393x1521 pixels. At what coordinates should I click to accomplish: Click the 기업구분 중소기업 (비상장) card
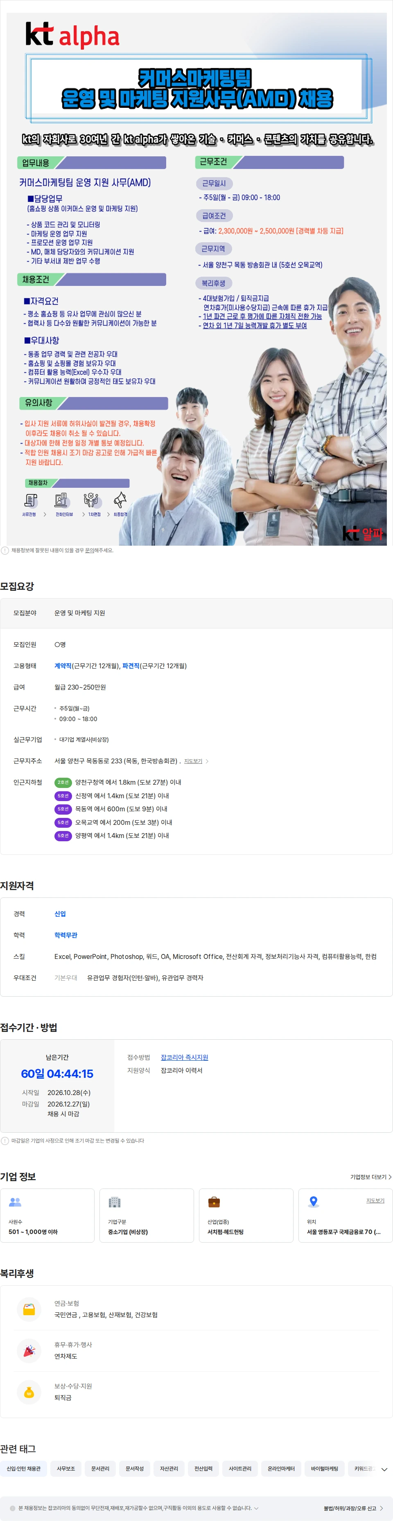tap(147, 1216)
